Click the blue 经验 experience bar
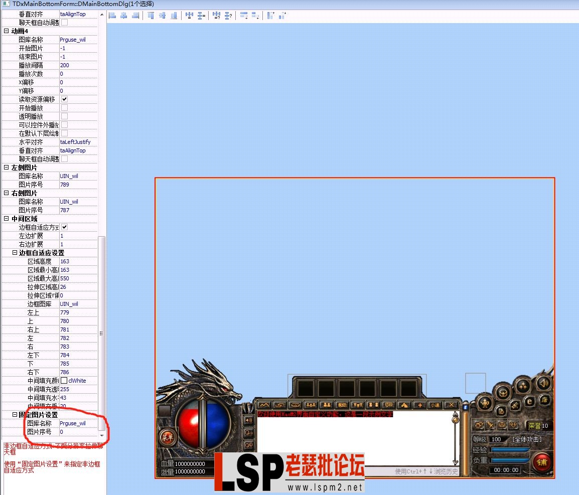 pos(510,450)
